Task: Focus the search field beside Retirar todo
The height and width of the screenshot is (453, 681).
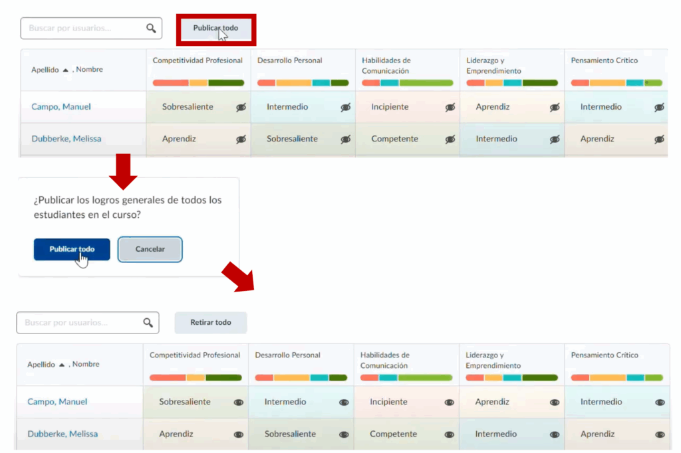Action: tap(81, 323)
